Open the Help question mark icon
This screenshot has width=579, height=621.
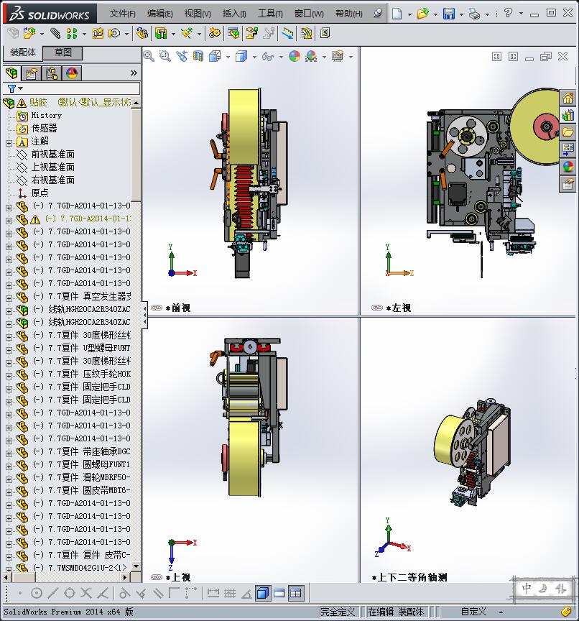509,13
